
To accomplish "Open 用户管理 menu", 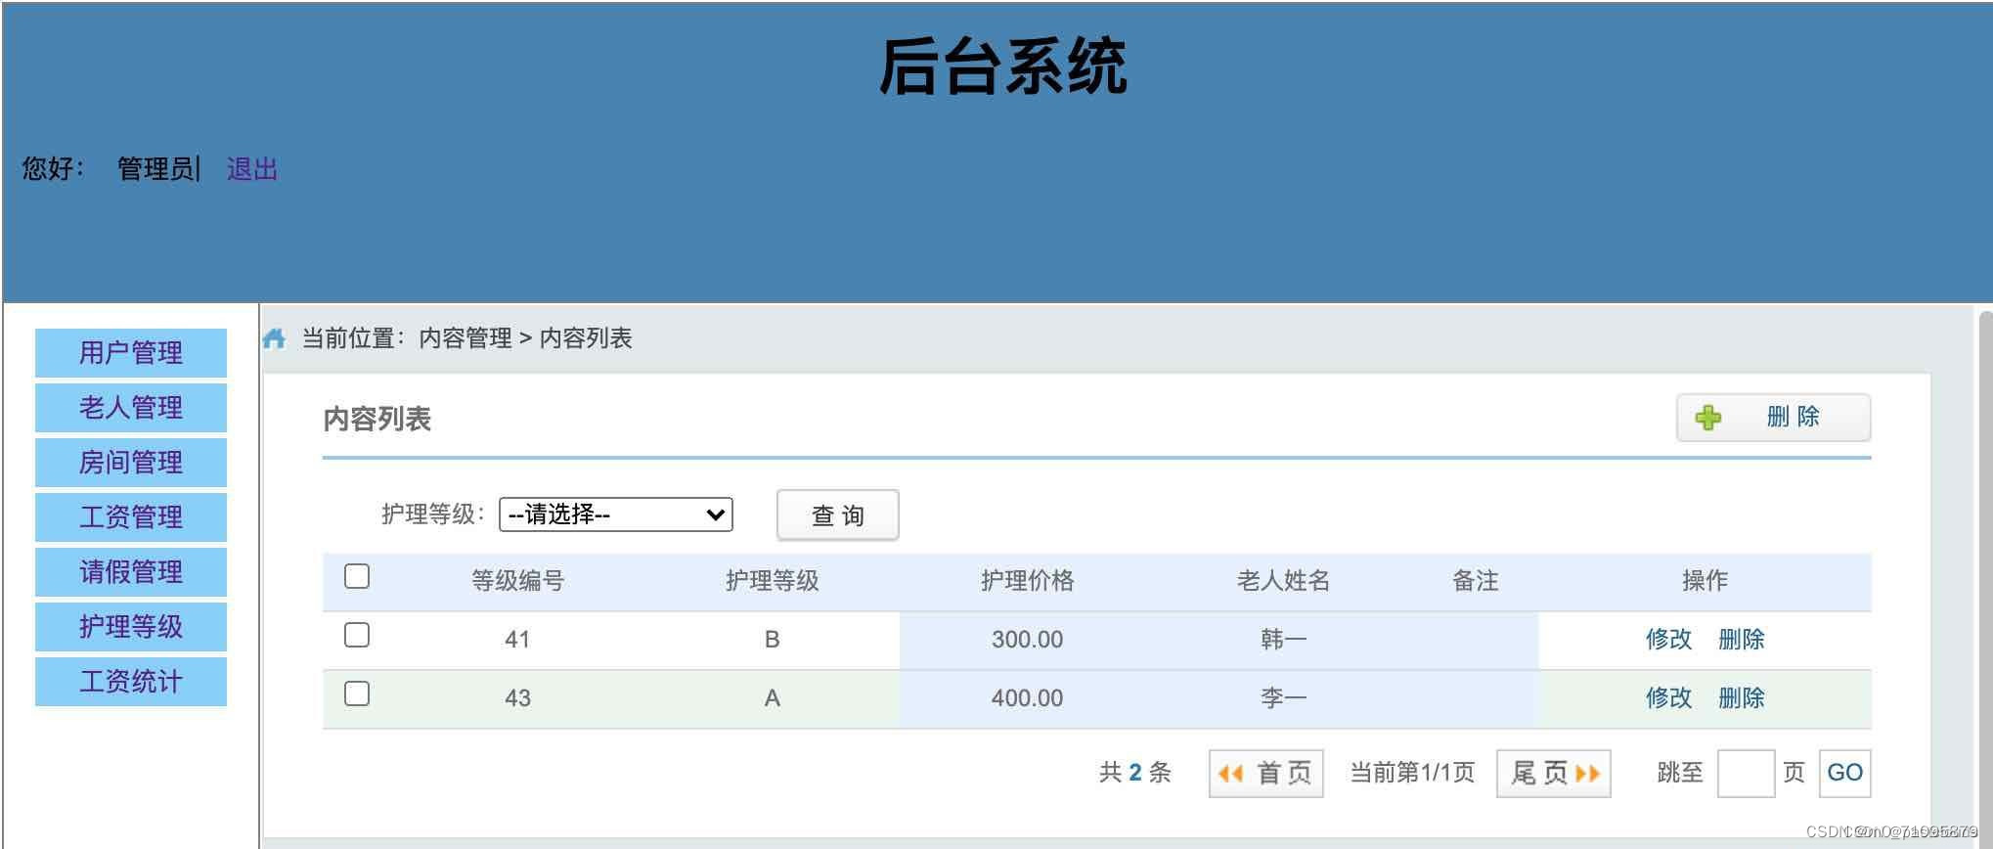I will (131, 353).
